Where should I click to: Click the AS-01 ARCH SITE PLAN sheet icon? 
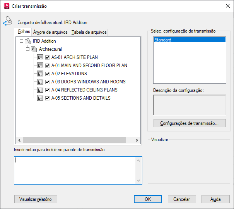[40, 57]
